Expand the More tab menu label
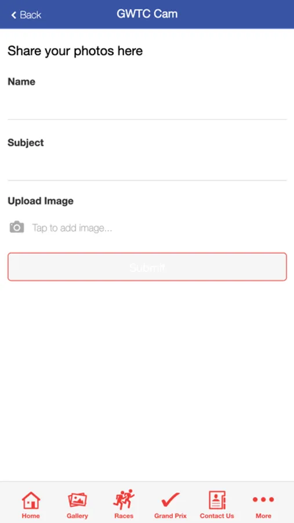Viewport: 294px width, 523px height. (x=263, y=515)
